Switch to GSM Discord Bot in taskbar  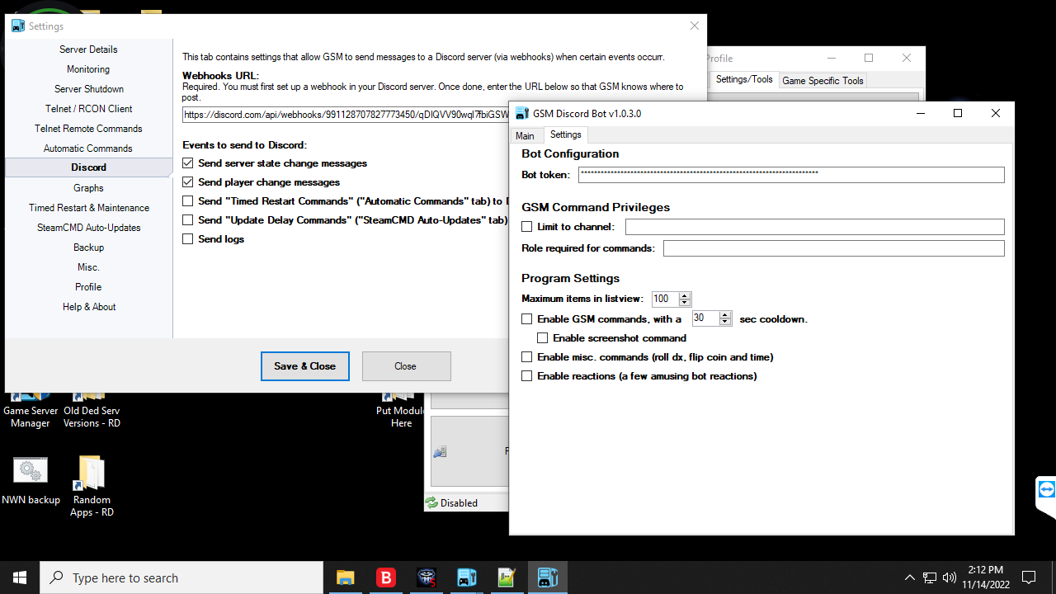point(547,577)
